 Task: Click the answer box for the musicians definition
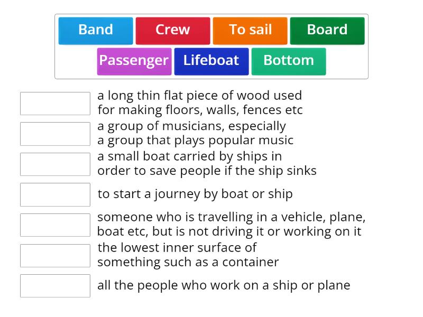(x=55, y=134)
